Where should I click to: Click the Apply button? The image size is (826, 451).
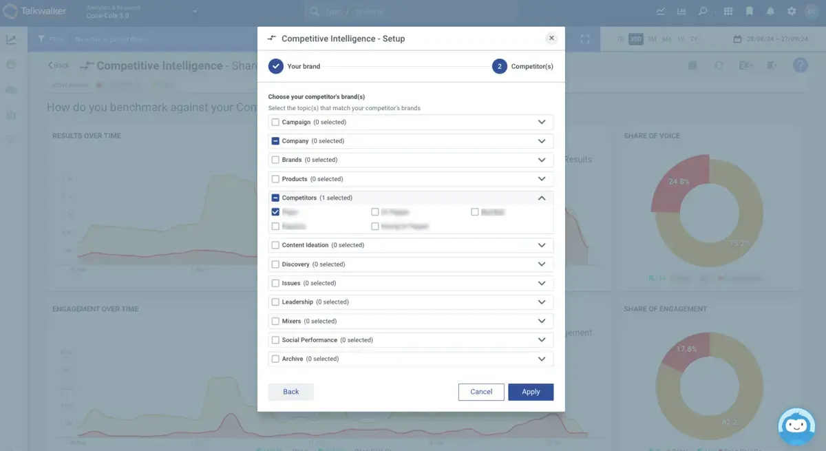coord(531,392)
